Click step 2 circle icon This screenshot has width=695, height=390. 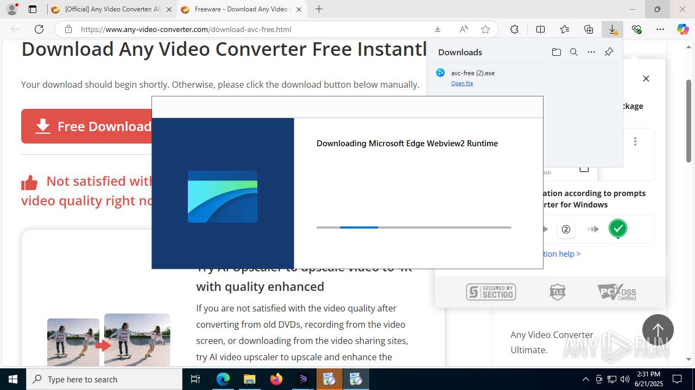point(566,229)
